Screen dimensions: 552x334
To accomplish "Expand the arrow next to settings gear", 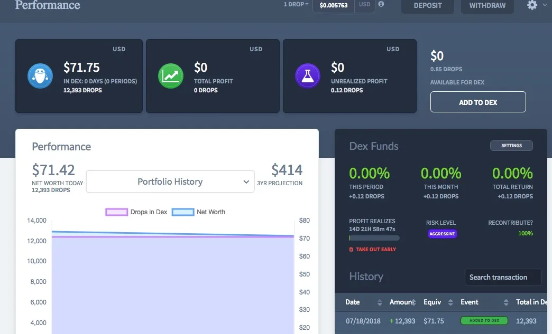I will 545,5.
